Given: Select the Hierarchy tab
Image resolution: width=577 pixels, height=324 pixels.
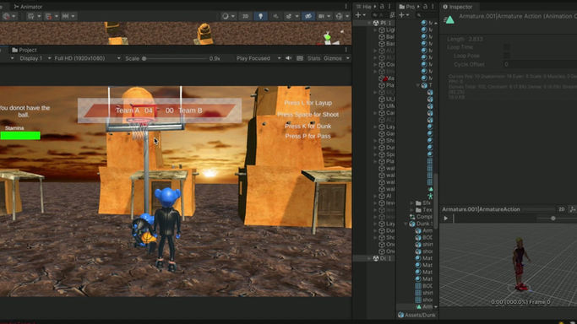Looking at the screenshot, I should pos(364,7).
